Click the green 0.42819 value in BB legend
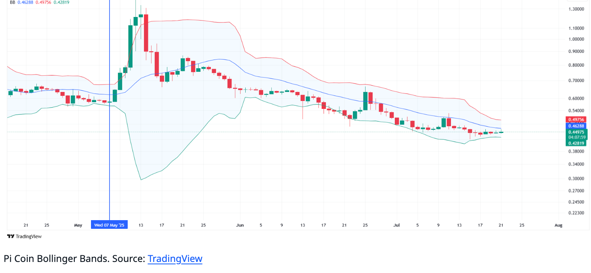The width and height of the screenshot is (591, 273). click(61, 2)
